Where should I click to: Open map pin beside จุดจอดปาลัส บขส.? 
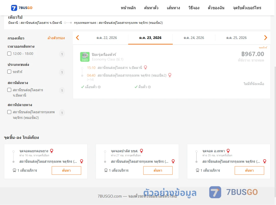141,151
